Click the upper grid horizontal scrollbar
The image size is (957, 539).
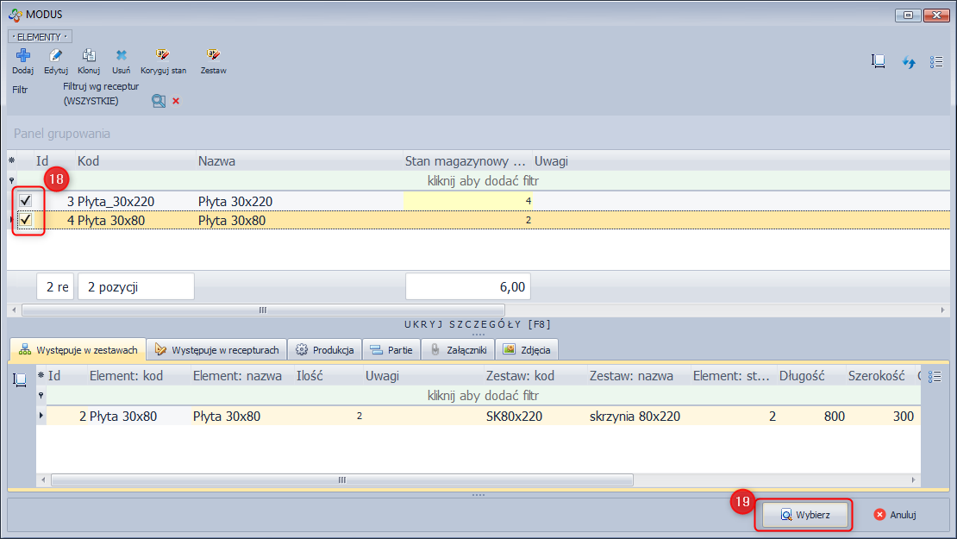[x=263, y=310]
